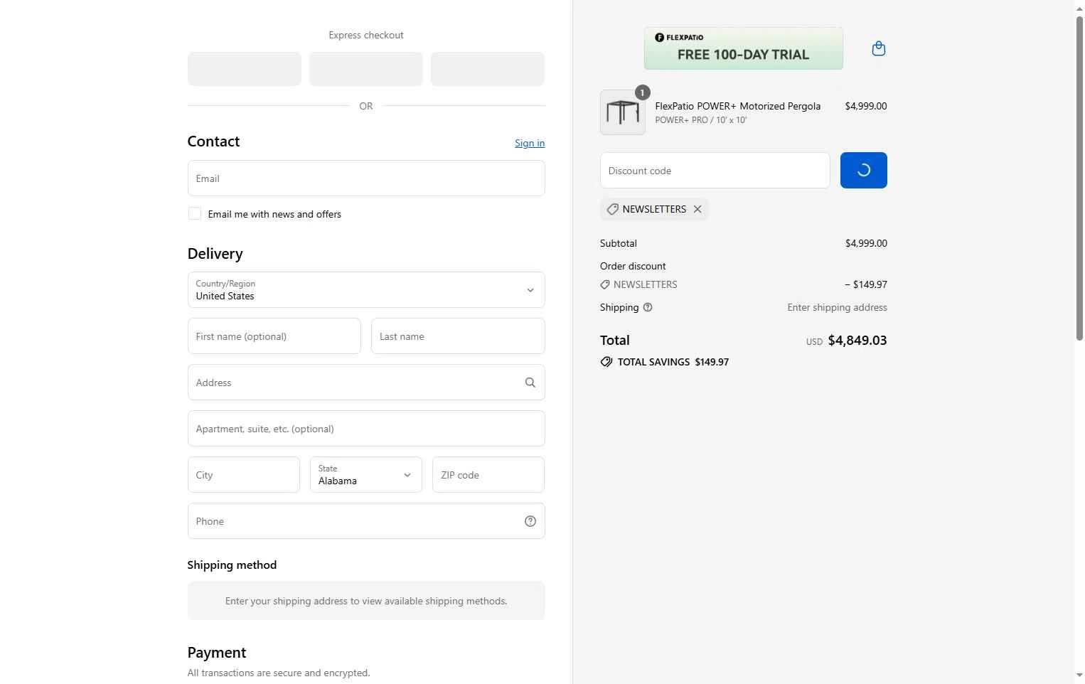
Task: Focus the City field
Action: tap(244, 475)
